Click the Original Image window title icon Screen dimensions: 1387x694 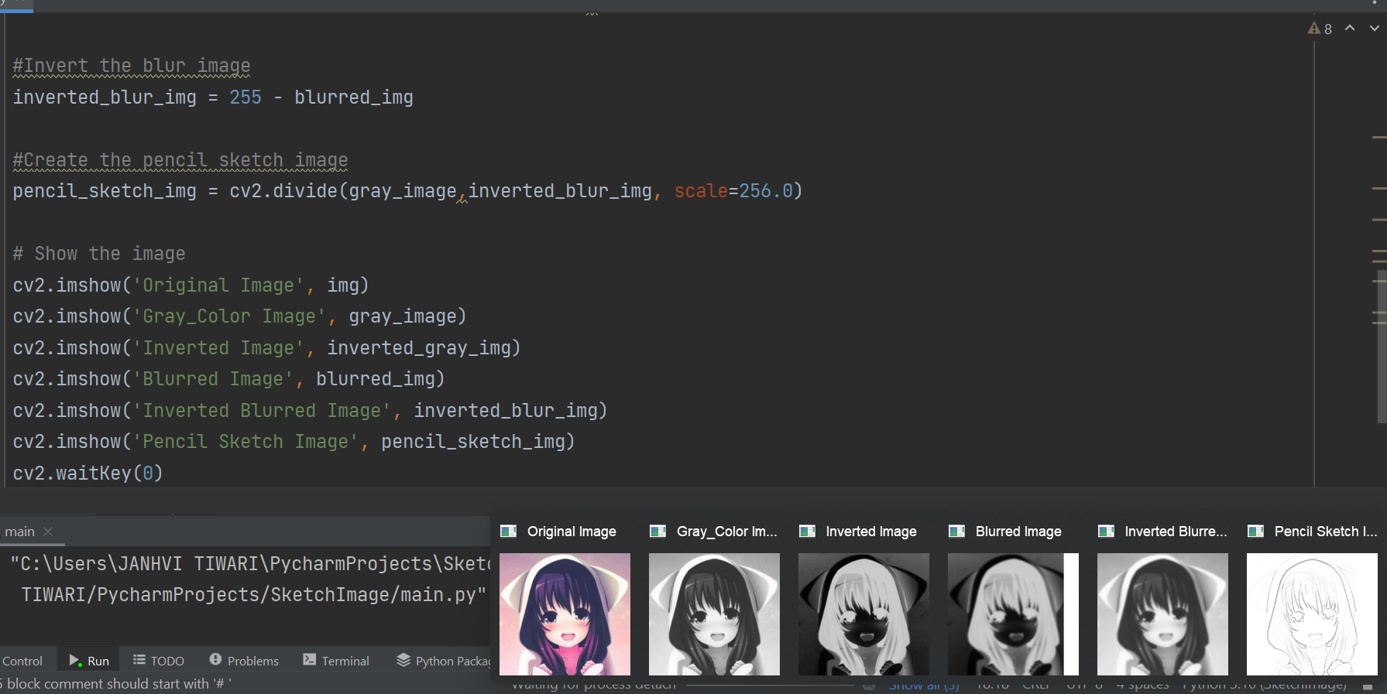click(508, 532)
